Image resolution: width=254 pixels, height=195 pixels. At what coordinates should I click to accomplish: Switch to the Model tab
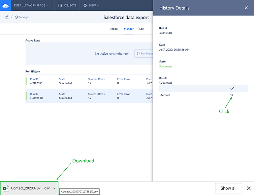click(x=114, y=29)
